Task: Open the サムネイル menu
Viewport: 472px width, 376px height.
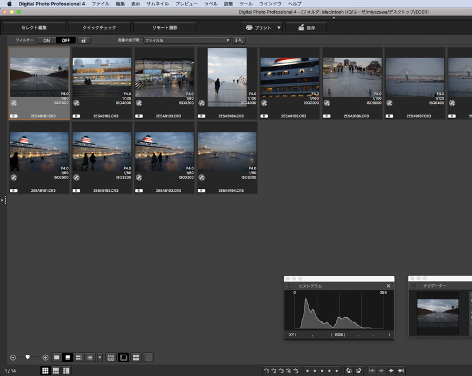Action: pyautogui.click(x=158, y=4)
